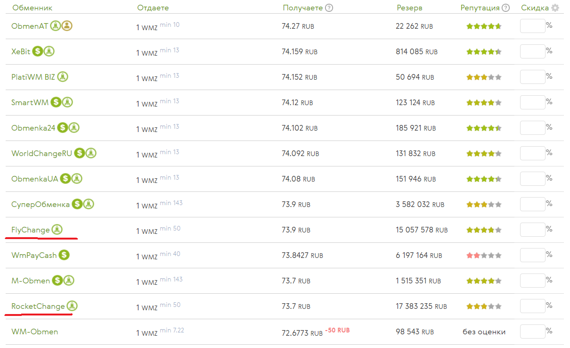Click the dollar icon beside СуперОбменка
The image size is (570, 348).
[x=77, y=204]
